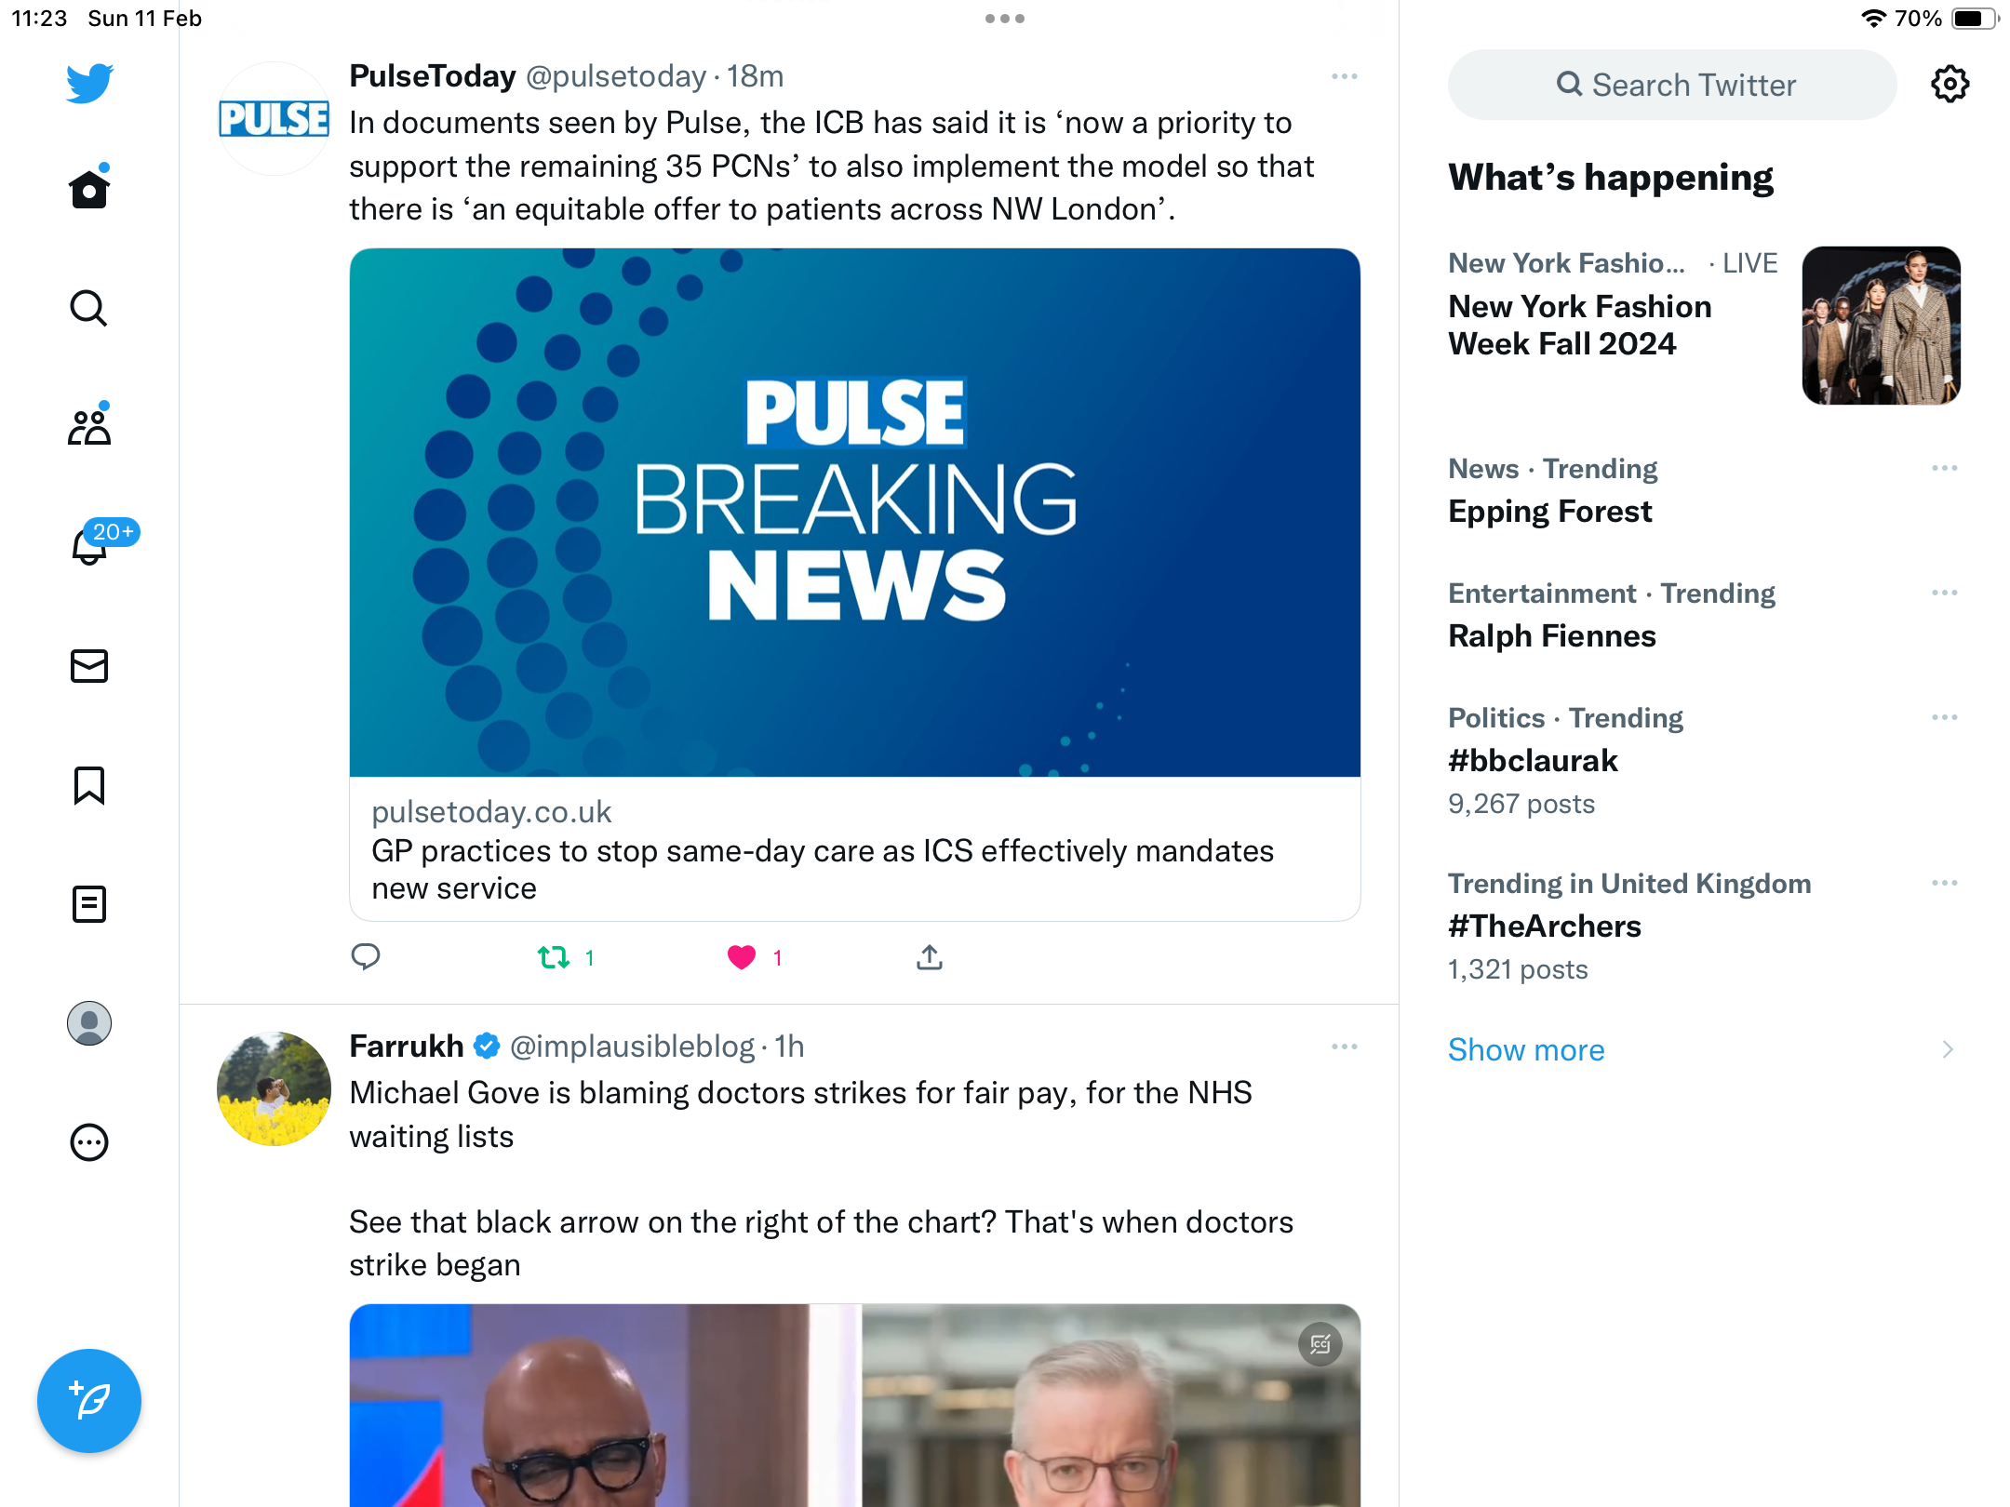Click the Search Twitter field
Screen dimensions: 2010x1507
tap(1672, 85)
